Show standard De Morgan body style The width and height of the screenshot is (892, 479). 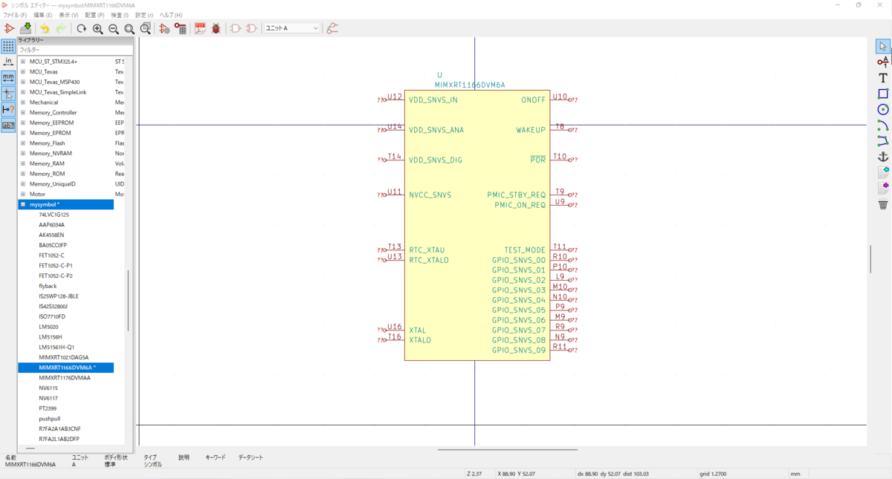[236, 28]
